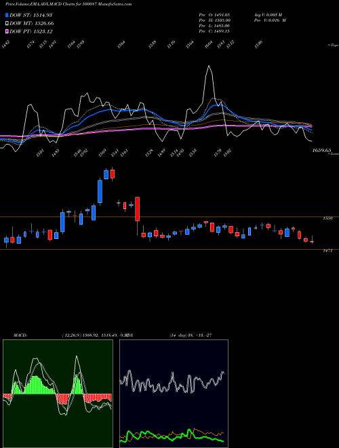Click the large red candlestick crossing 1550
Viewport: 339px width, 448px height.
(x=137, y=209)
